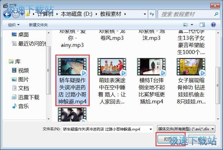
Task: Click the folder icon in the address bar
Action: 28,14
